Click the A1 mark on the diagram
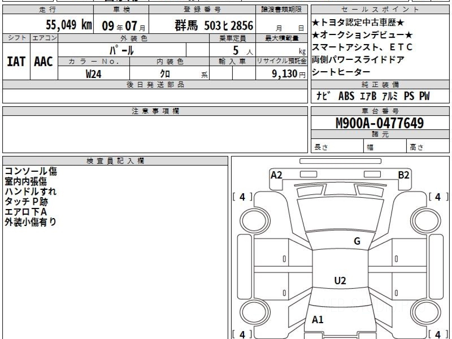This screenshot has height=339, width=452. point(318,320)
